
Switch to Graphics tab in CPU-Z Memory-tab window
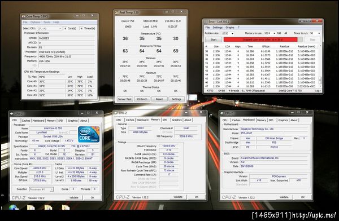177,120
